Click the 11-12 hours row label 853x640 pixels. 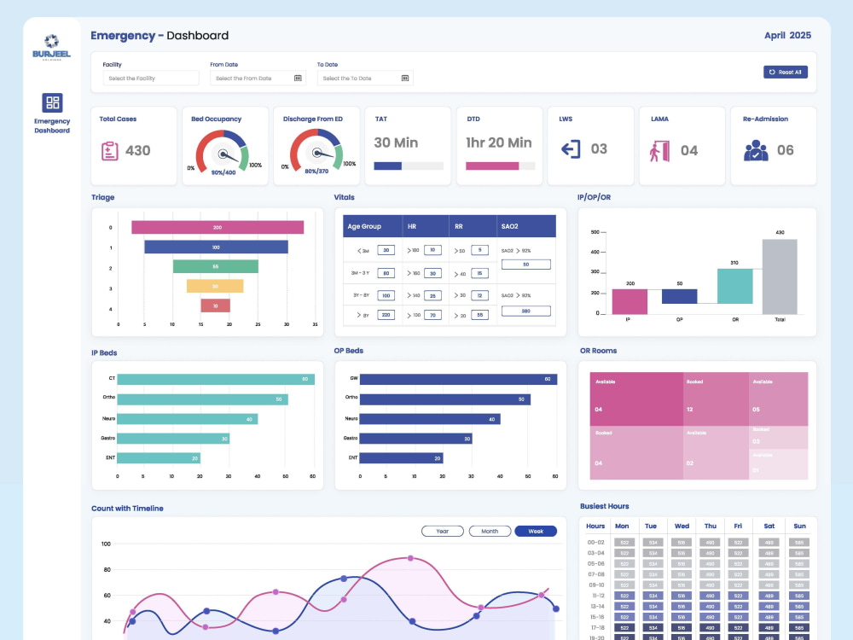tap(598, 596)
